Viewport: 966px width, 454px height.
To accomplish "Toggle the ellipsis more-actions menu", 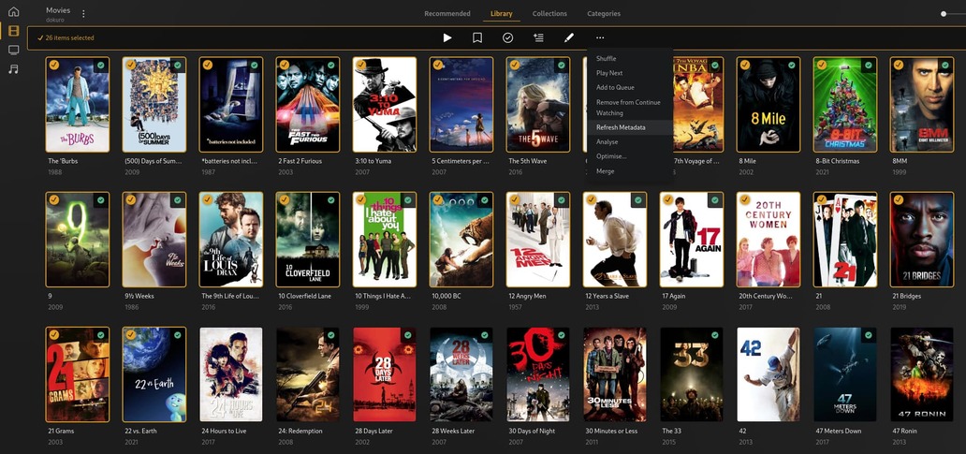I will [x=600, y=38].
